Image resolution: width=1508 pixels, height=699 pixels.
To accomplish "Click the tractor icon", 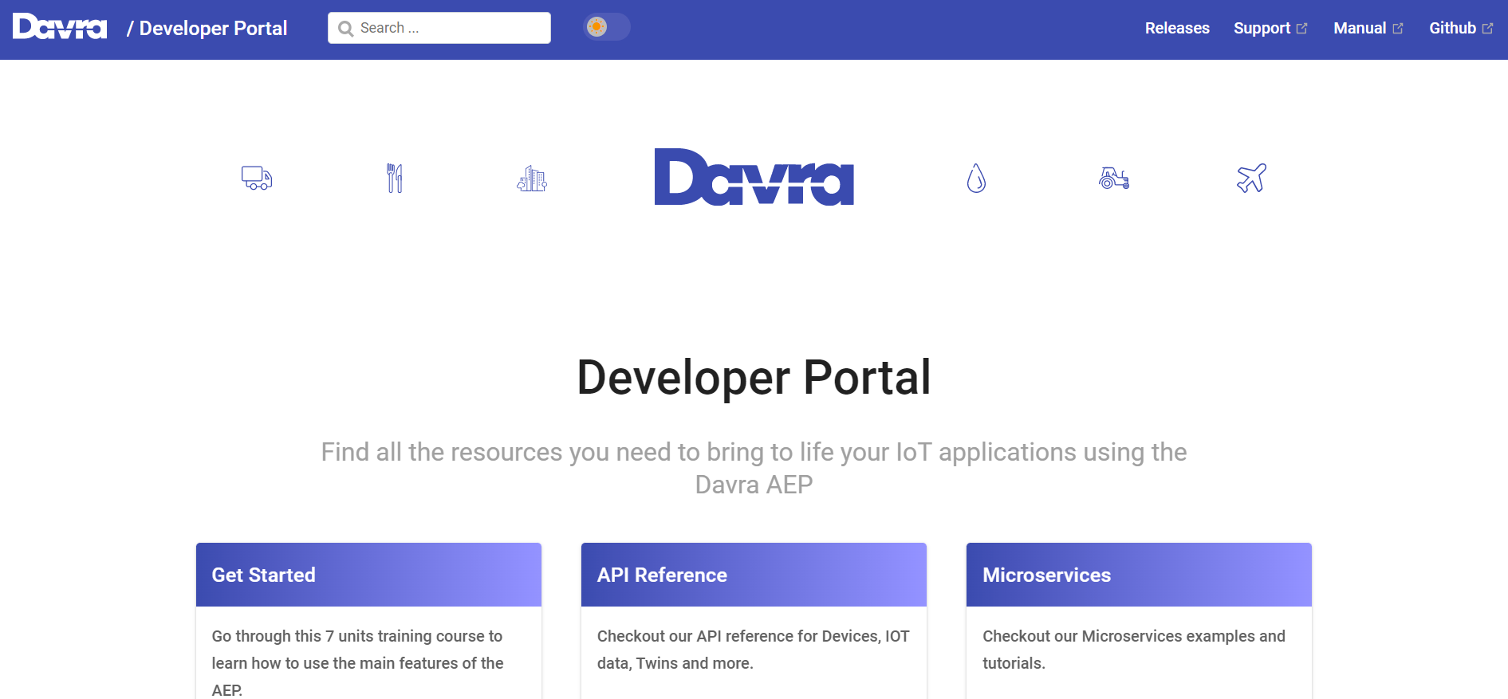I will click(1114, 178).
